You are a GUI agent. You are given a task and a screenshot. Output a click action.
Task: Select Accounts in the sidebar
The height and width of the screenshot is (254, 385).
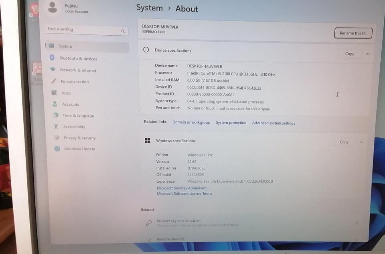tap(71, 104)
